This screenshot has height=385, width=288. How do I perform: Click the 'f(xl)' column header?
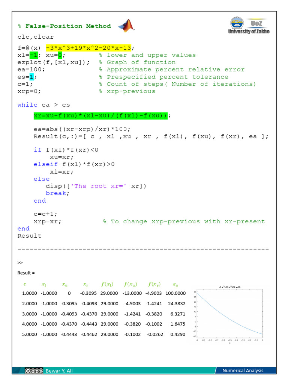[x=107, y=284]
